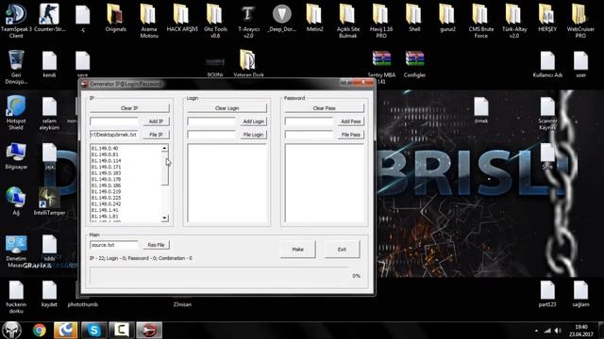Select the Arama Motoru folder
The image size is (604, 339).
(x=149, y=20)
